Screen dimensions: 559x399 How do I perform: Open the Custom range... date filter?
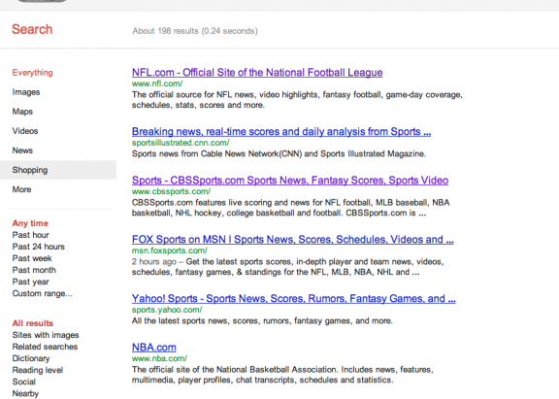pyautogui.click(x=43, y=293)
